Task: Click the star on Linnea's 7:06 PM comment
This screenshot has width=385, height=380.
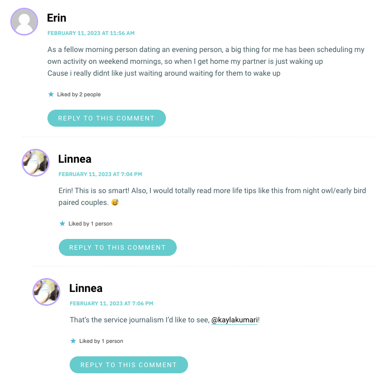Action: 73,341
